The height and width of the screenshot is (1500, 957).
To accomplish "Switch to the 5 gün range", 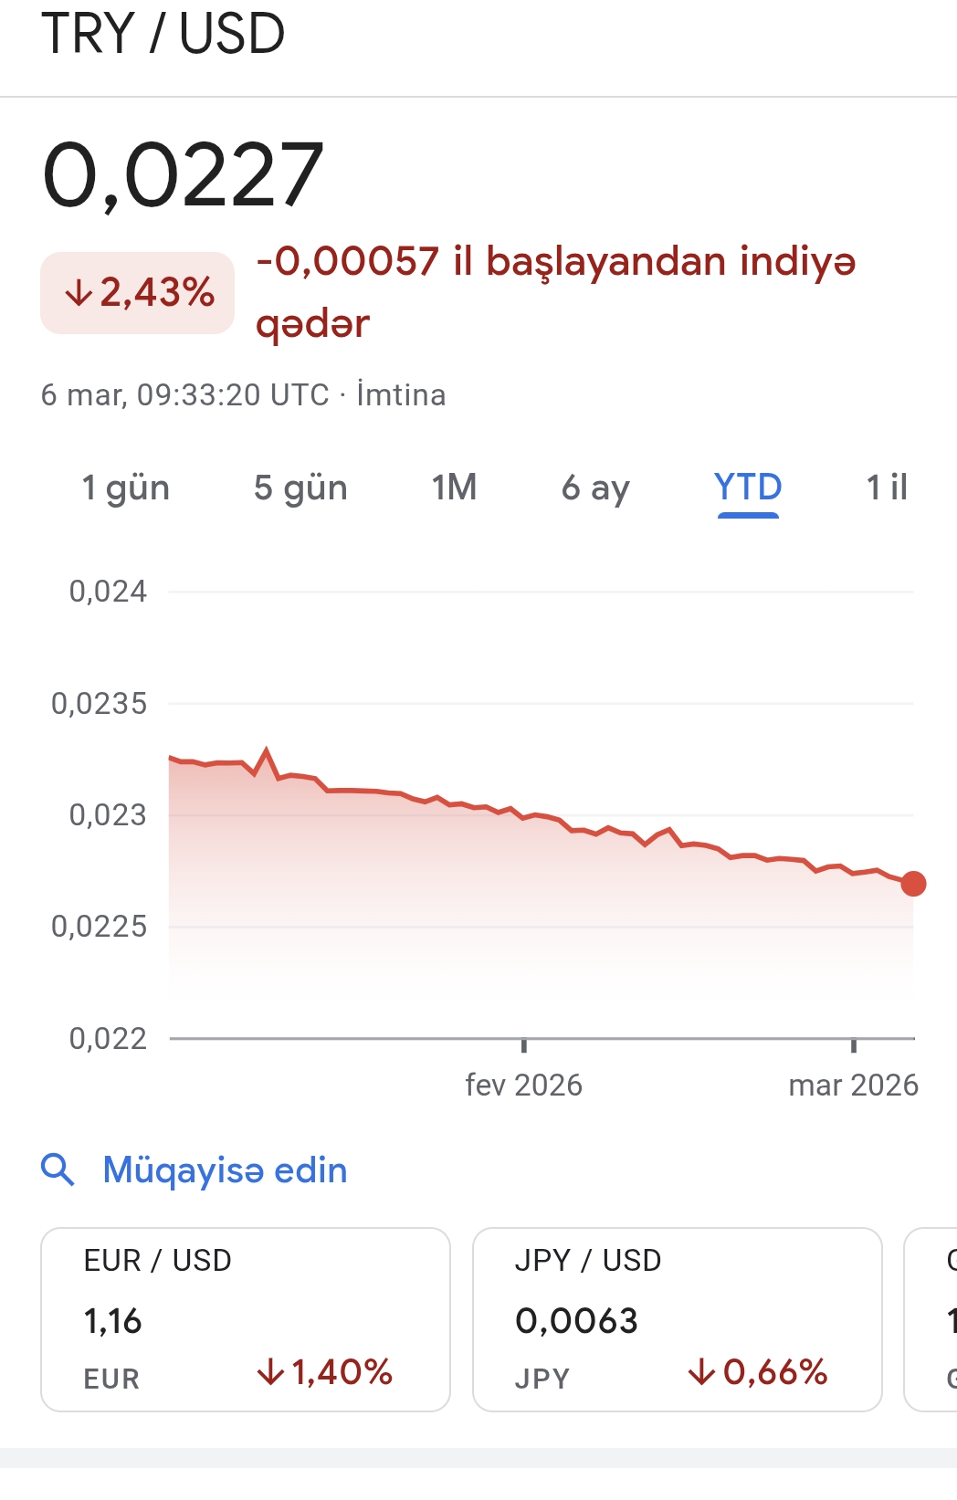I will (300, 488).
